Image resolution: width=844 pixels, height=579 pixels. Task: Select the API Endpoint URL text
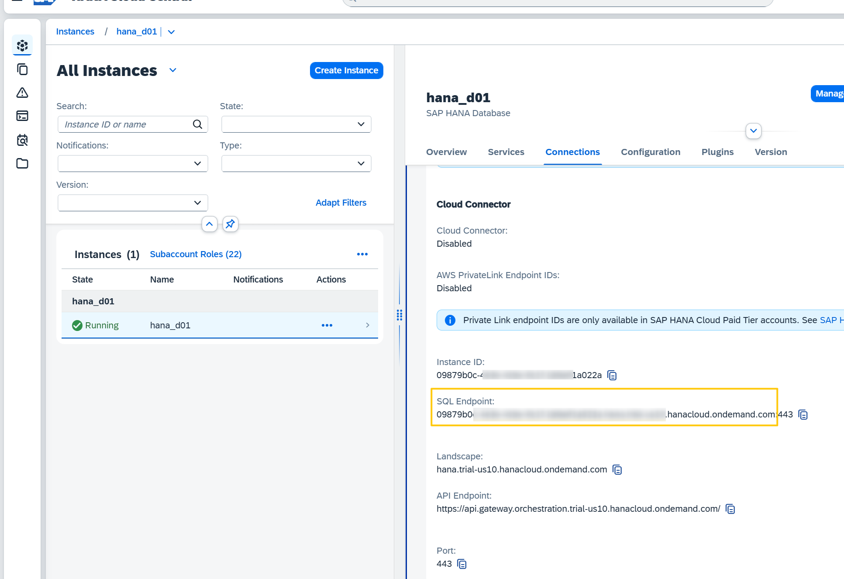[579, 509]
